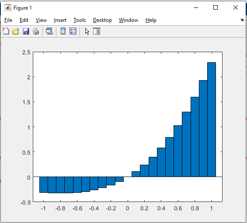247x223 pixels.
Task: Save the figure with the floppy disk icon
Action: [26, 31]
